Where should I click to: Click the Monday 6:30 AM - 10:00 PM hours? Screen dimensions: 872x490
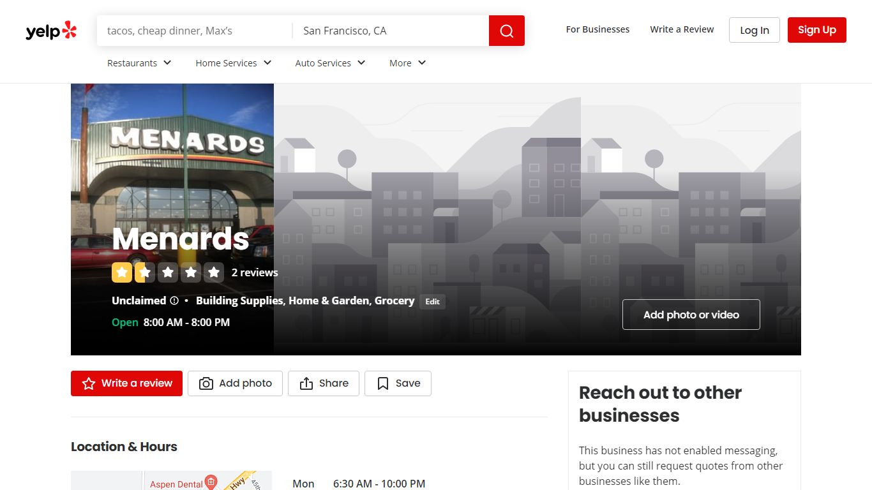point(379,484)
